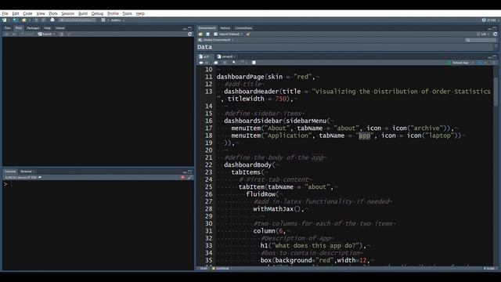The width and height of the screenshot is (501, 282).
Task: Open the Build menu
Action: [x=83, y=13]
